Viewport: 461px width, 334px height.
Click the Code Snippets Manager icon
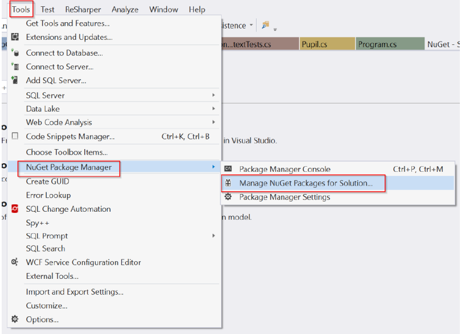pos(15,136)
